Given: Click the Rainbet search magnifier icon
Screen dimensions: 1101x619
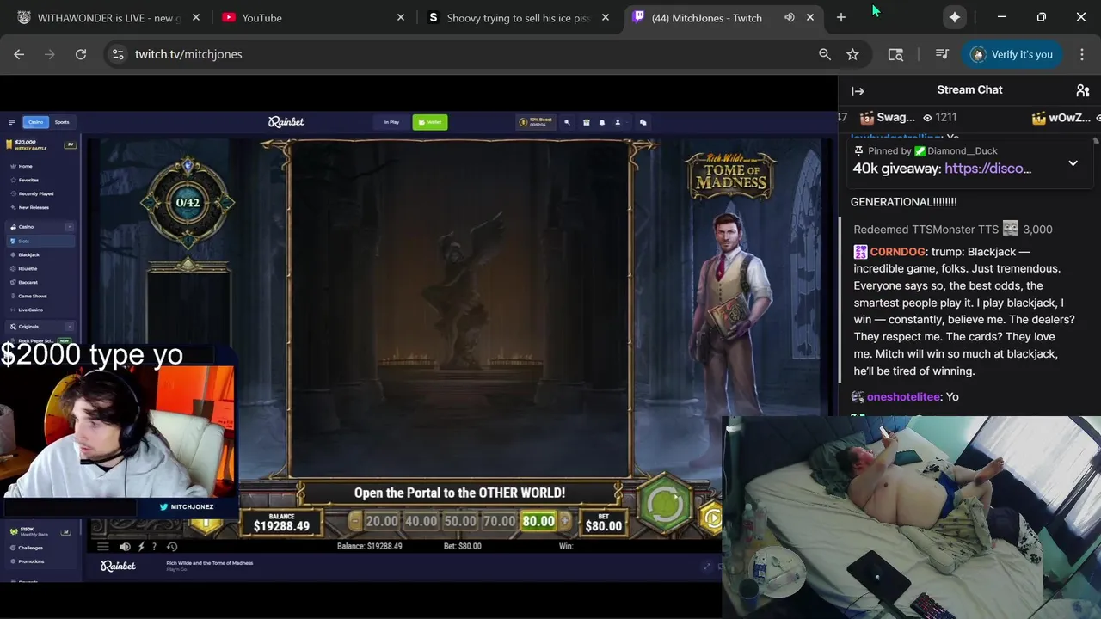Looking at the screenshot, I should (567, 122).
